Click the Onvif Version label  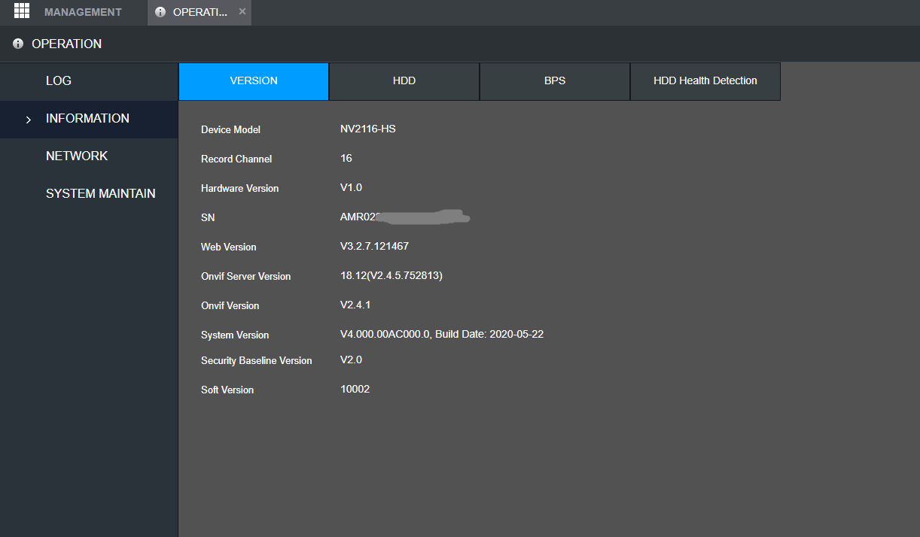[230, 306]
